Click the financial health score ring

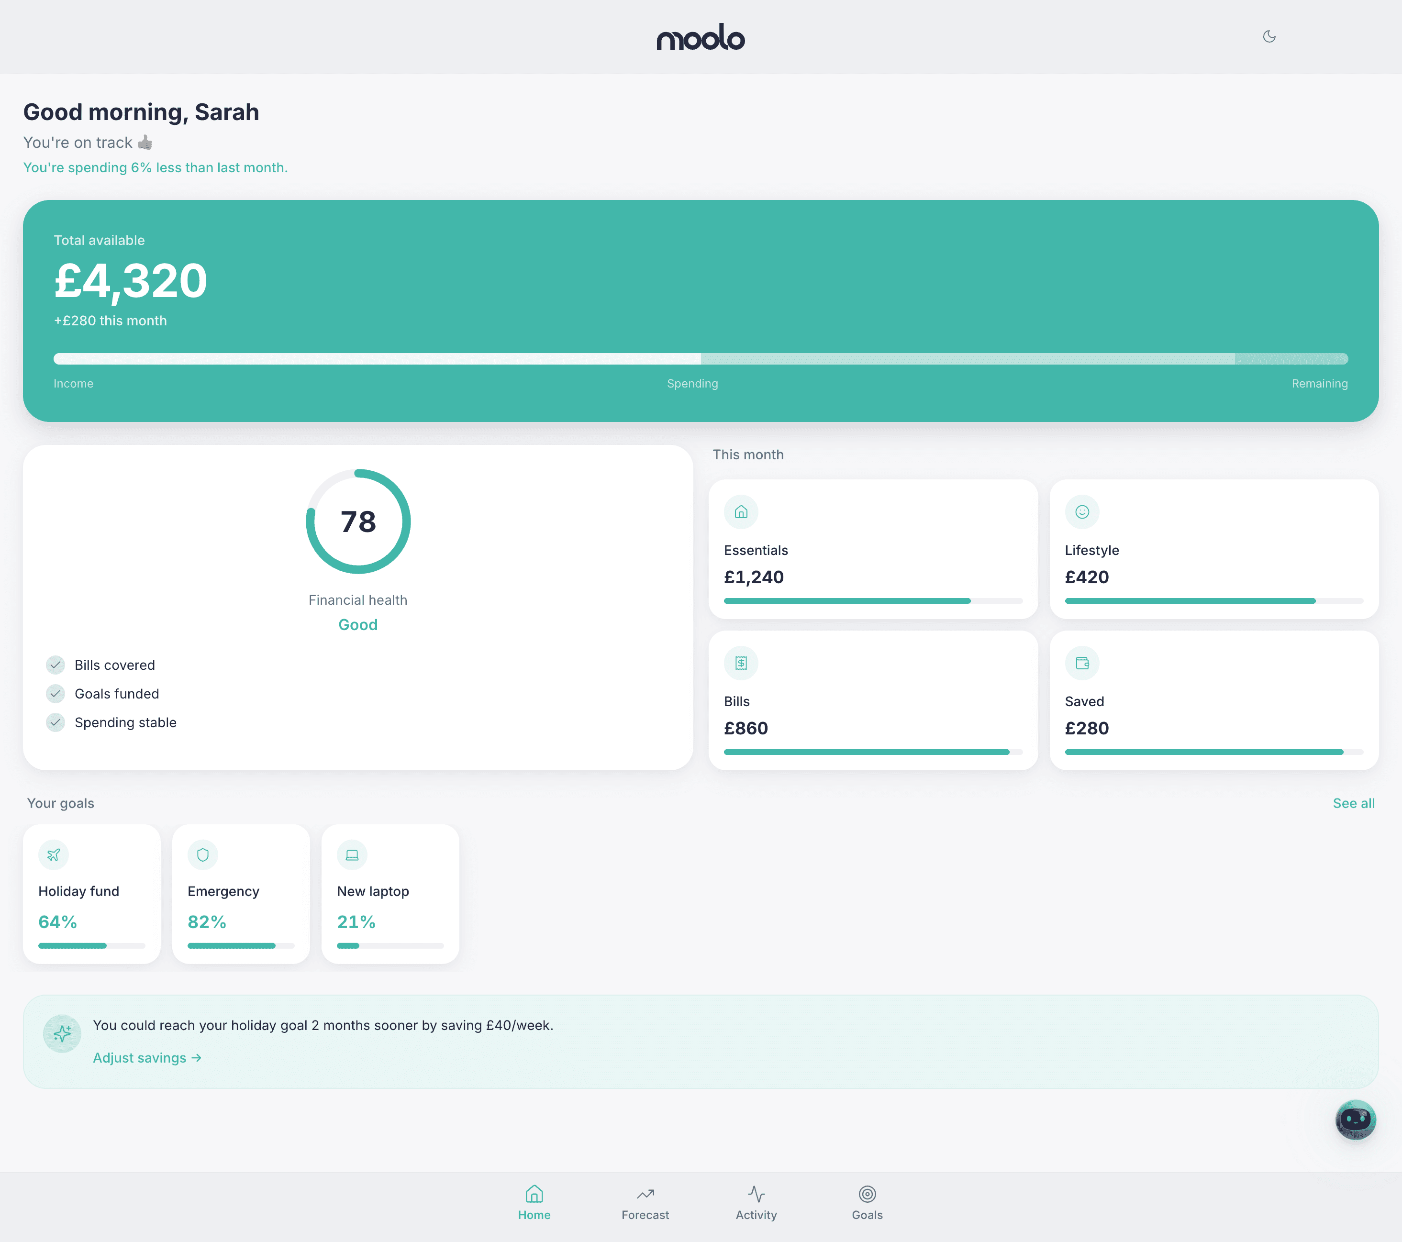point(358,521)
